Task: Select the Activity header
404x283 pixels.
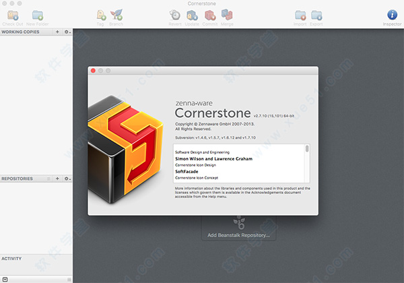Action: coord(11,259)
